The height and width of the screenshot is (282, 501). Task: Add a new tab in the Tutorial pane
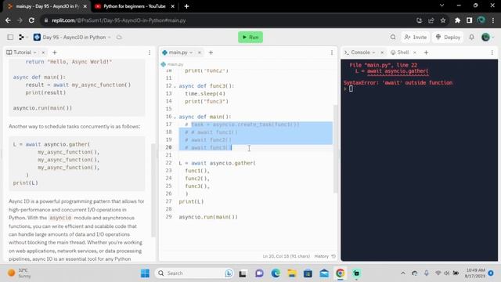(54, 52)
